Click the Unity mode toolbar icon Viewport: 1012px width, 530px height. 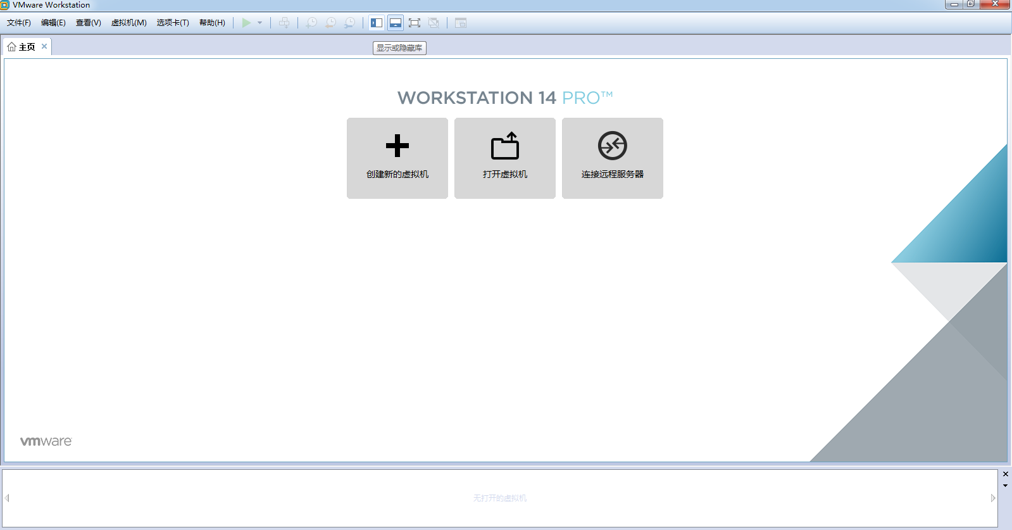[x=434, y=23]
